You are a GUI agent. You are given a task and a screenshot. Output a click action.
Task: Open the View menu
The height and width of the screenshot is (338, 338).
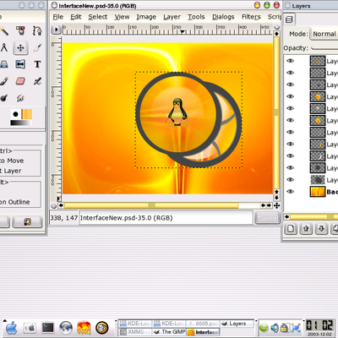(x=122, y=17)
